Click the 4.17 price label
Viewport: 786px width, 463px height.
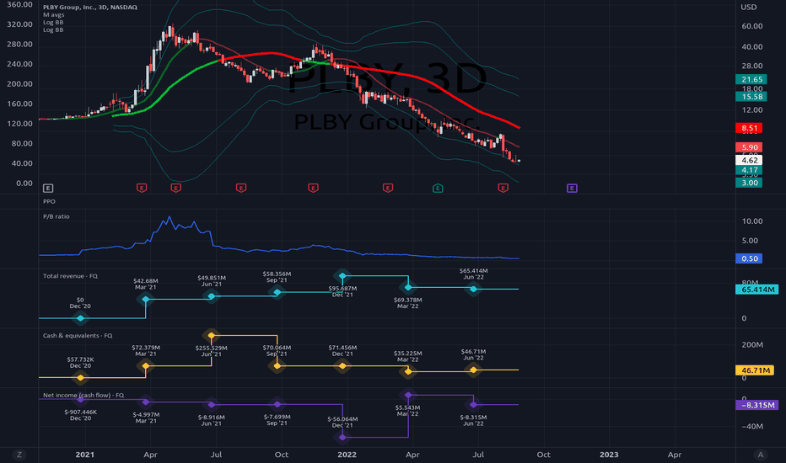[749, 170]
